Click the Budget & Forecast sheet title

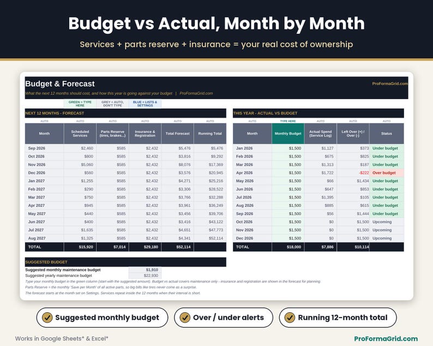[x=60, y=84]
